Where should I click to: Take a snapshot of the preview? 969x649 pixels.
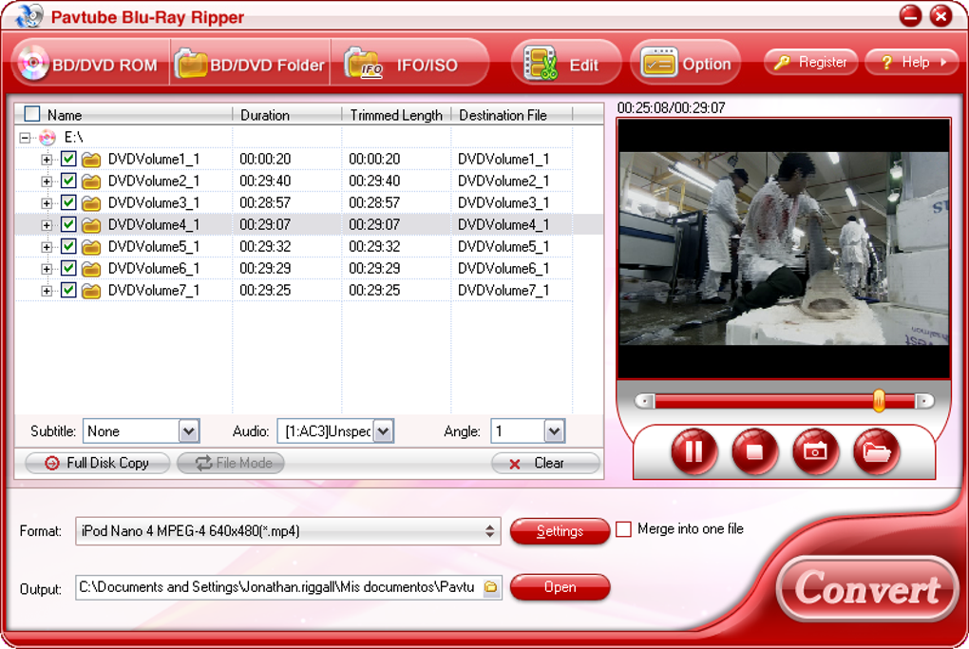click(x=815, y=451)
